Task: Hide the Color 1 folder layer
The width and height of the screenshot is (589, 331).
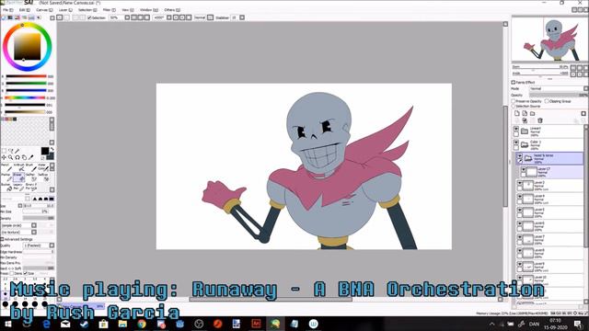Action: tap(516, 143)
